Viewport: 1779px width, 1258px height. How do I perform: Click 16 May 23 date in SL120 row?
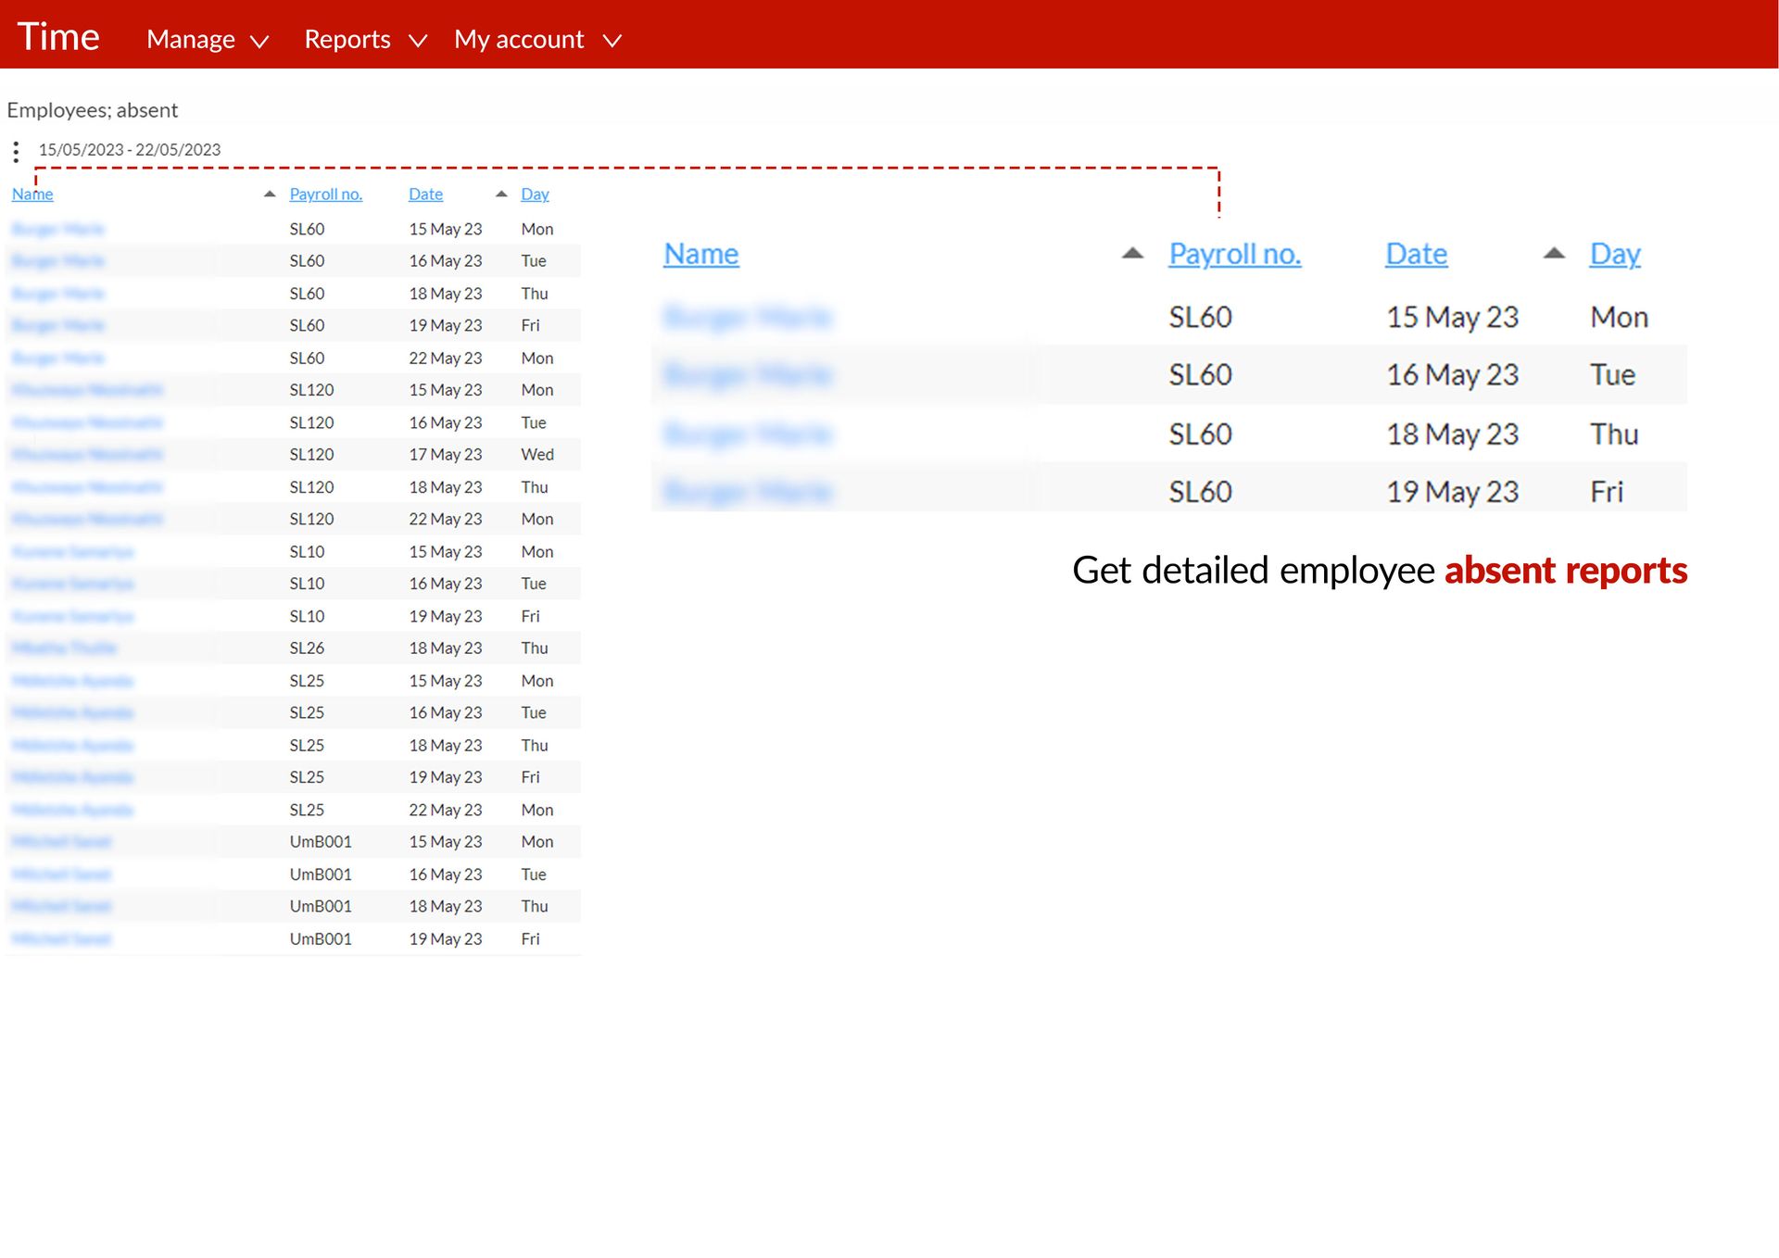[x=446, y=423]
